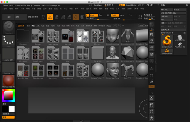
Task: Select the SimpleBrush tool in the Tool panel
Action: [167, 41]
